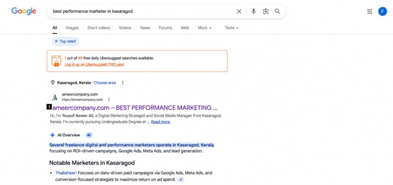Click the bold name Yousuf Ameer Ali
This screenshot has width=393, height=185.
(78, 116)
